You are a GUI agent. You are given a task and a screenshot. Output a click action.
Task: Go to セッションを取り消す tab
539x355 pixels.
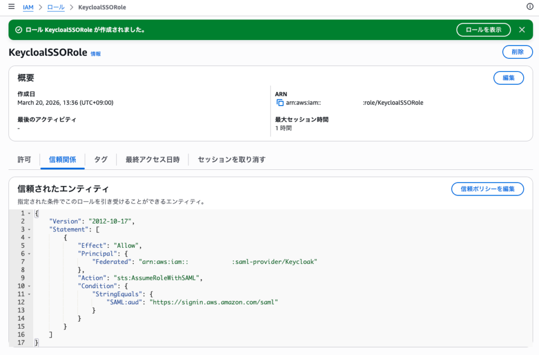(x=232, y=159)
